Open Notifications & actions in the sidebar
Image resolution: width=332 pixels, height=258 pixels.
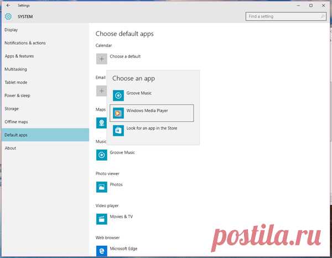[x=45, y=43]
